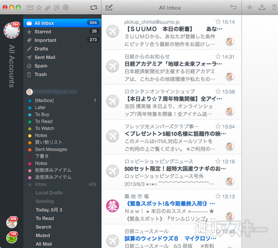Click the reply arrow icon

pos(233,8)
